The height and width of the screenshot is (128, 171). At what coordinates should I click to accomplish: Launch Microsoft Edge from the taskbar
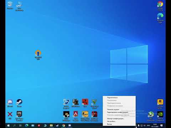point(27,126)
